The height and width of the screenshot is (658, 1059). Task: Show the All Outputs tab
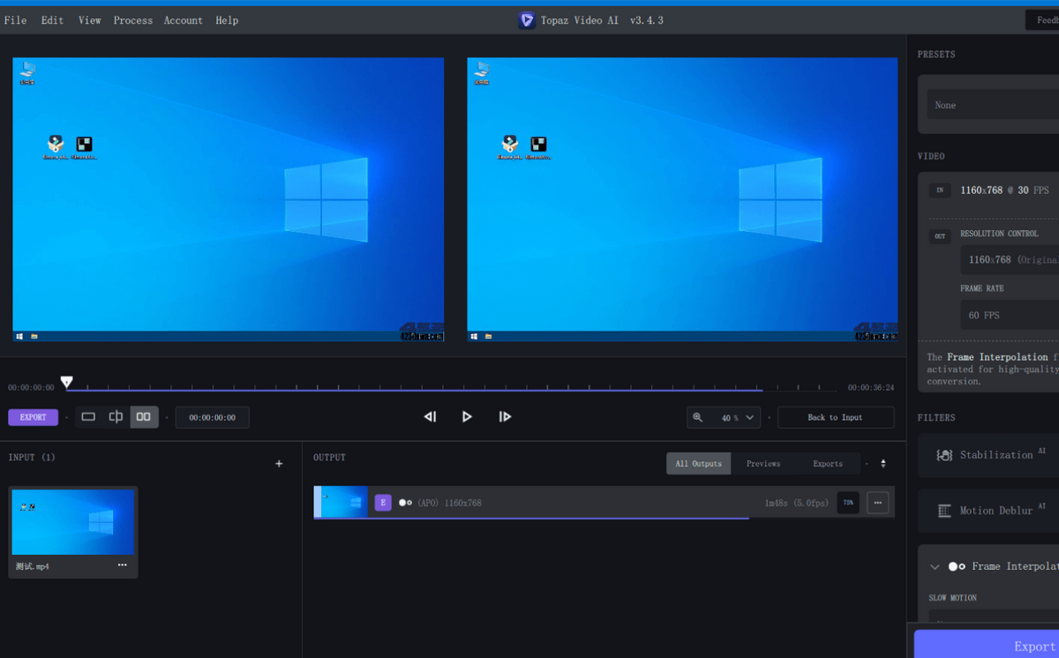tap(698, 464)
